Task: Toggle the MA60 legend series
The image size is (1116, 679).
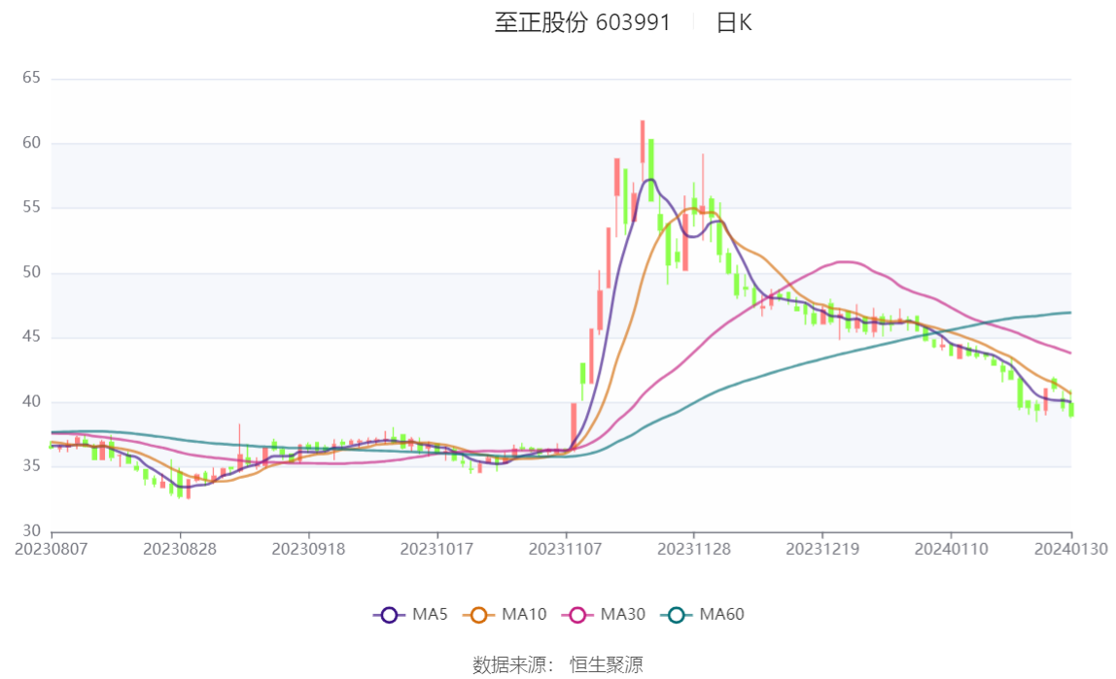Action: (x=703, y=614)
